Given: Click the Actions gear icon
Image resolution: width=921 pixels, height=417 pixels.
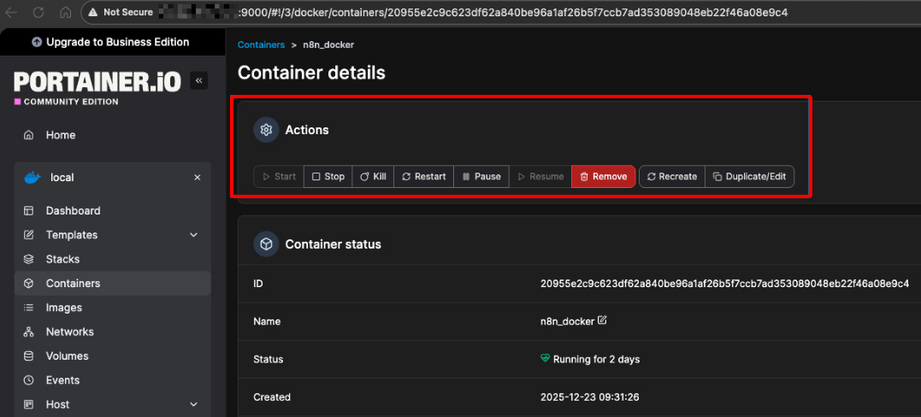Looking at the screenshot, I should [x=266, y=130].
